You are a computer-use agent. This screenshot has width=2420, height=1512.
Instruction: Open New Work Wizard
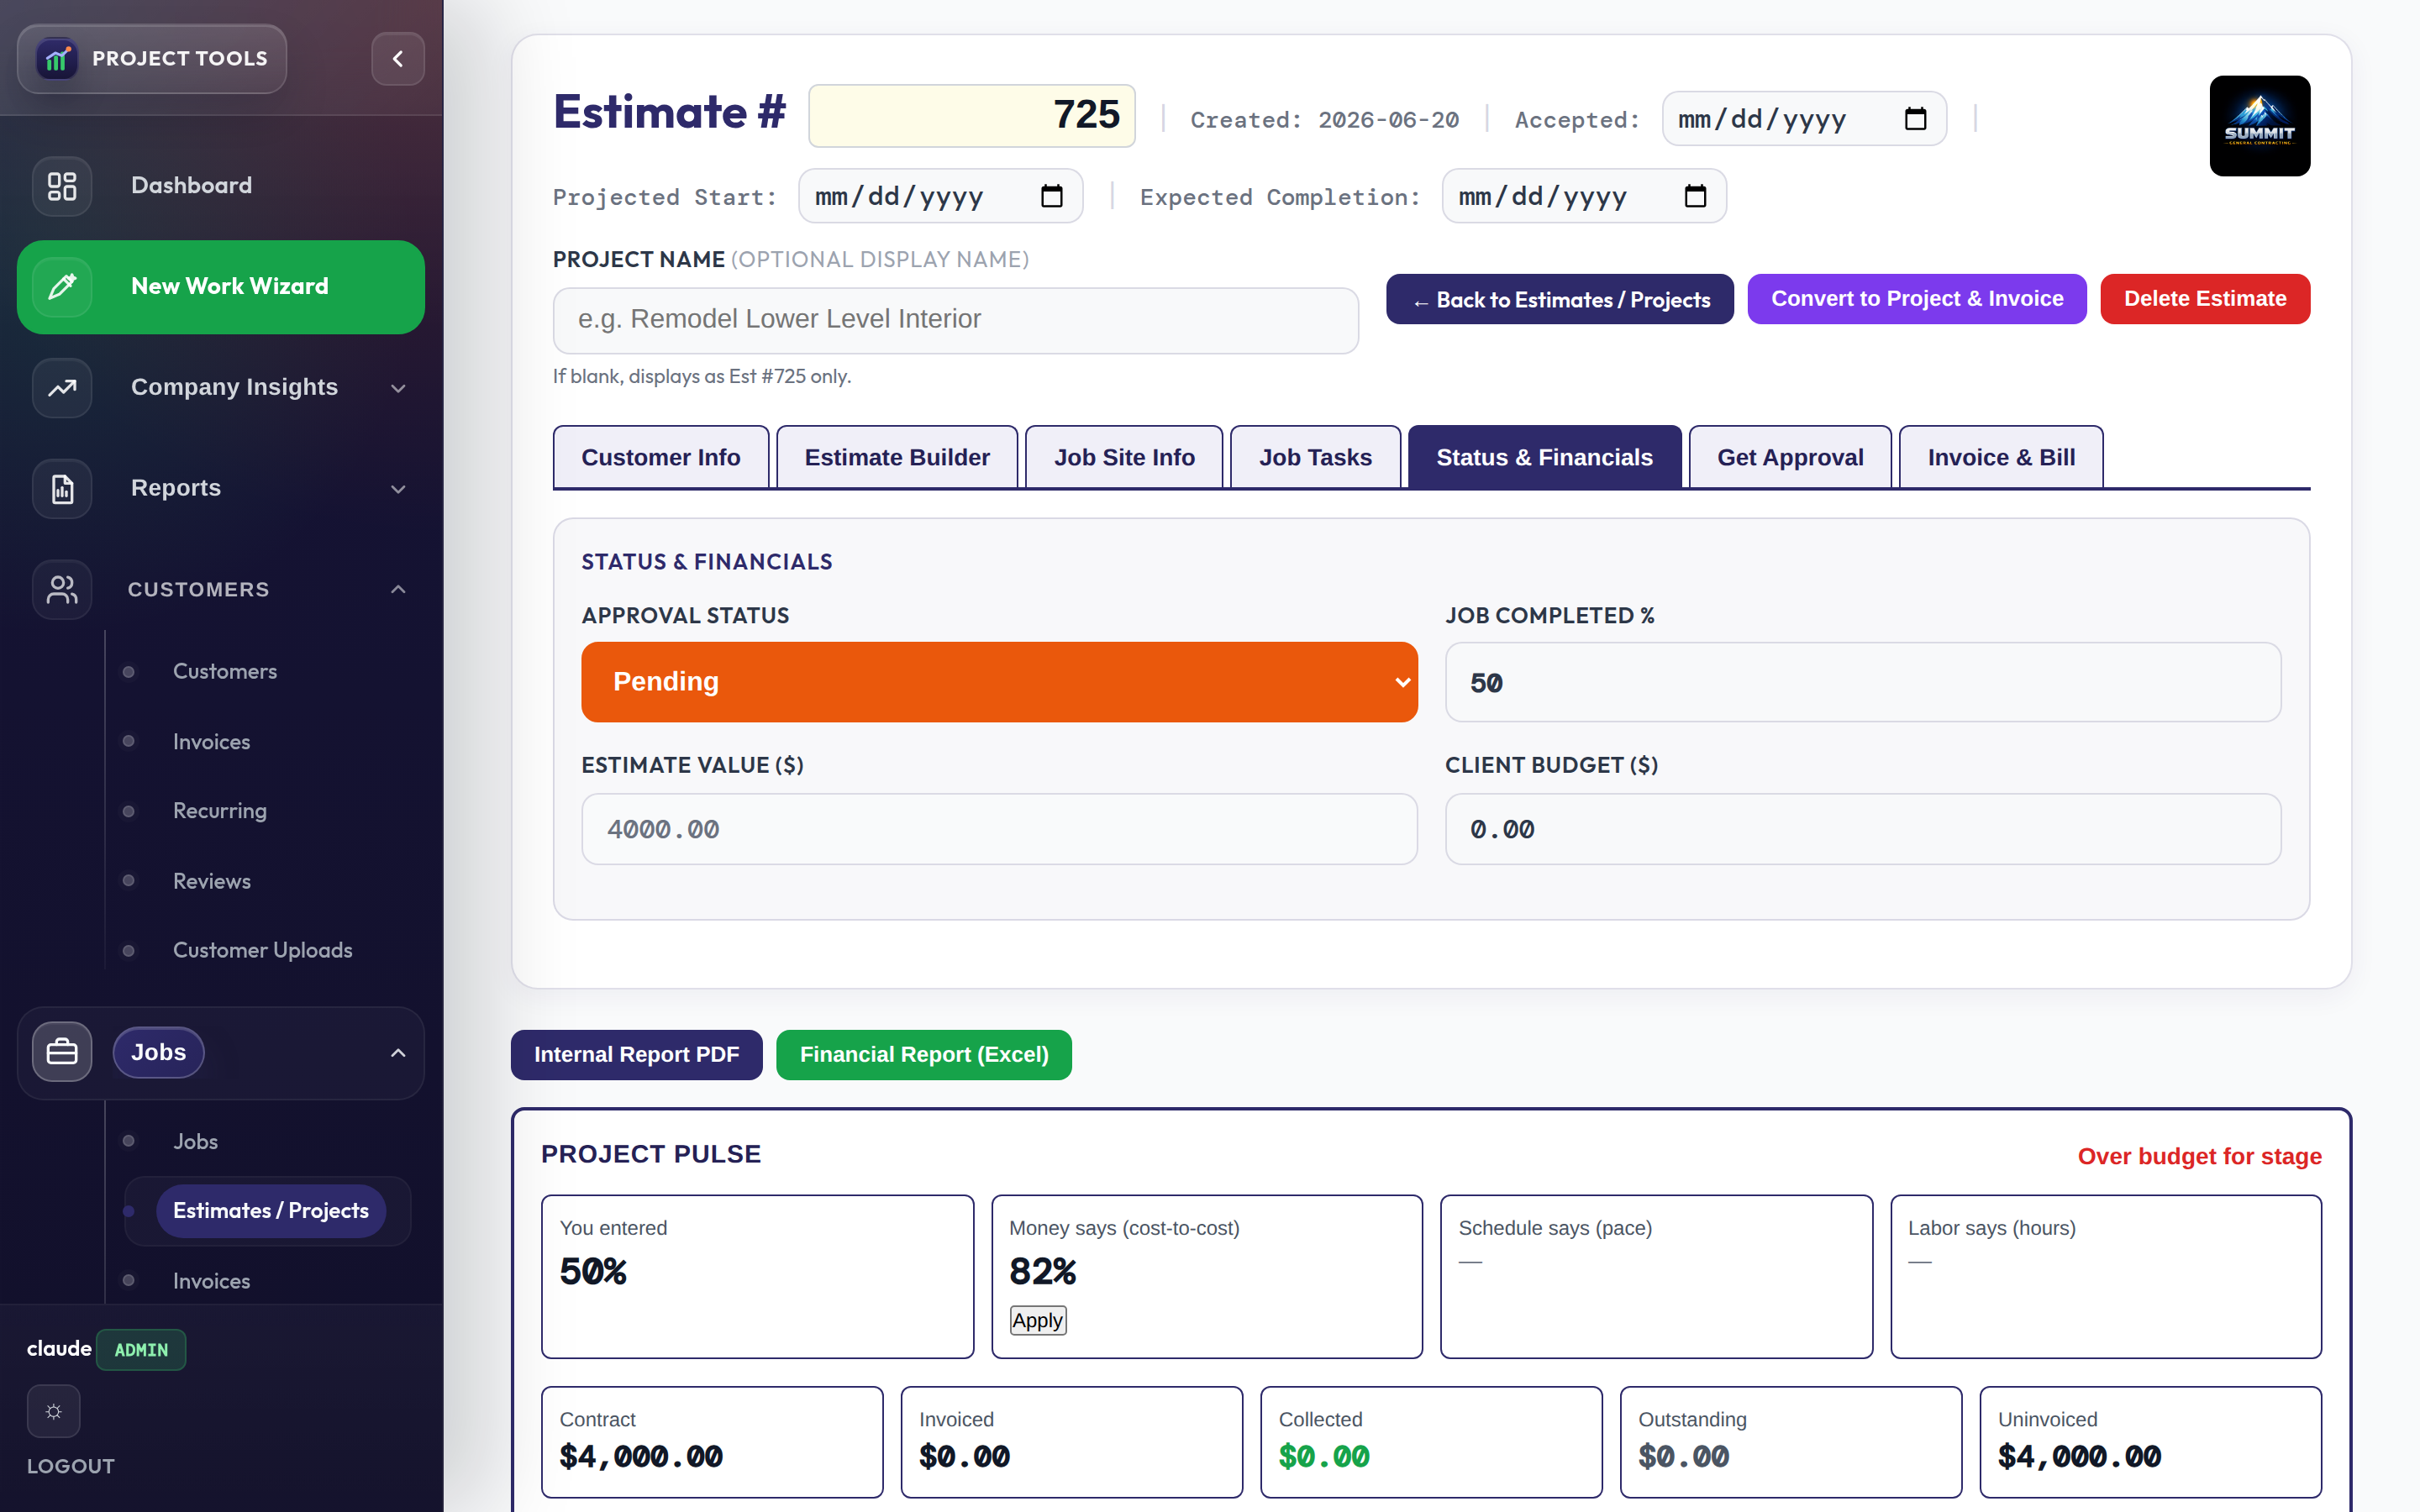221,287
